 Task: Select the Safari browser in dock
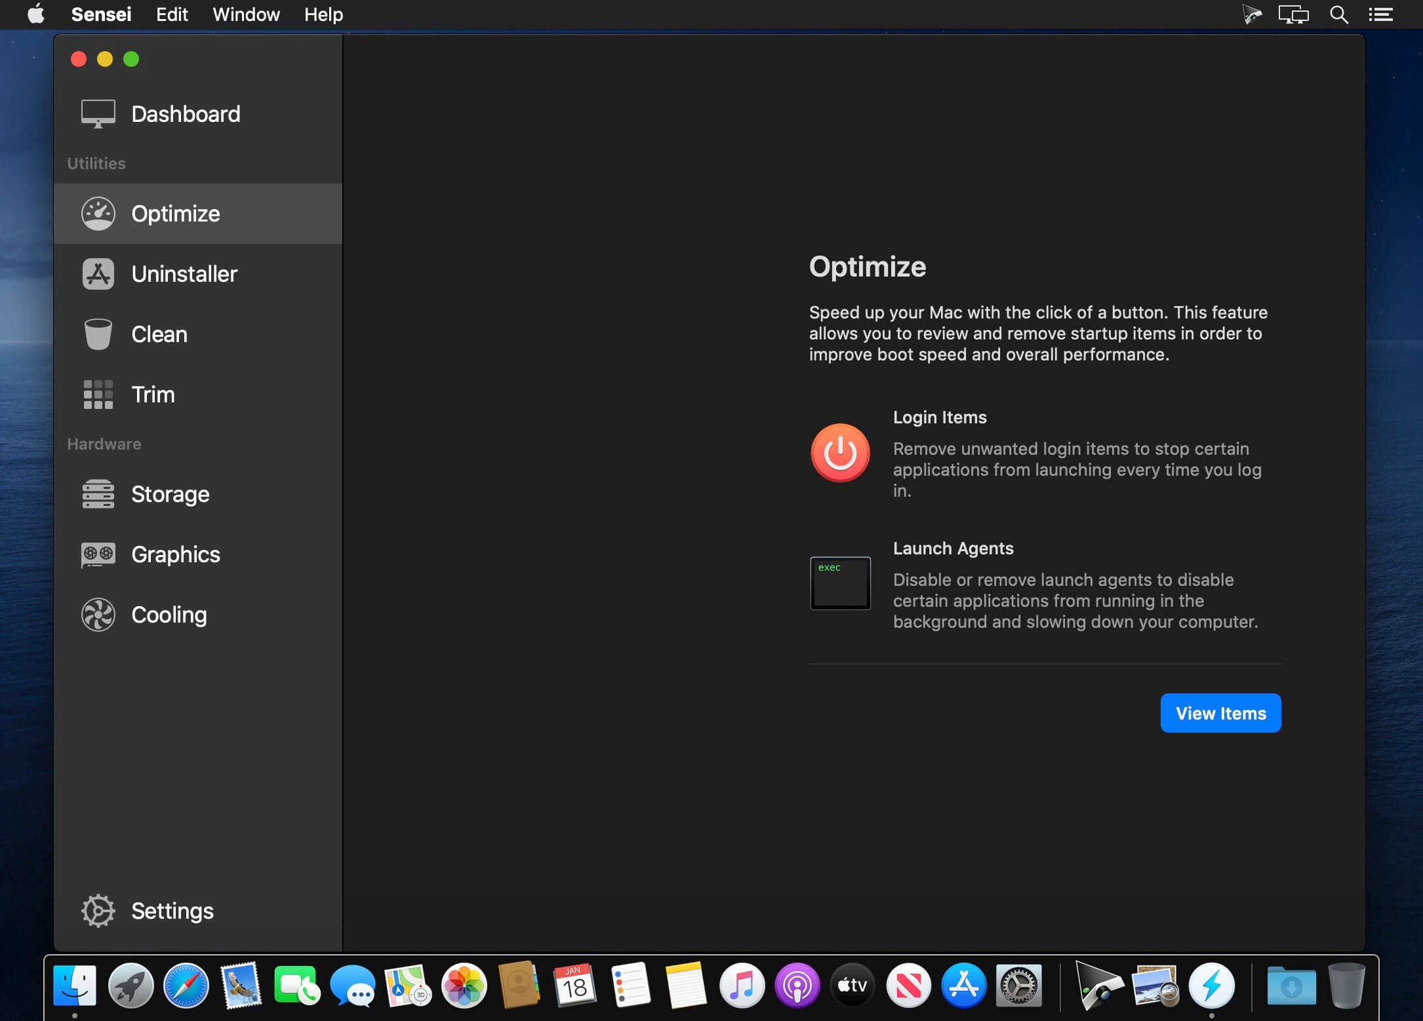point(184,984)
